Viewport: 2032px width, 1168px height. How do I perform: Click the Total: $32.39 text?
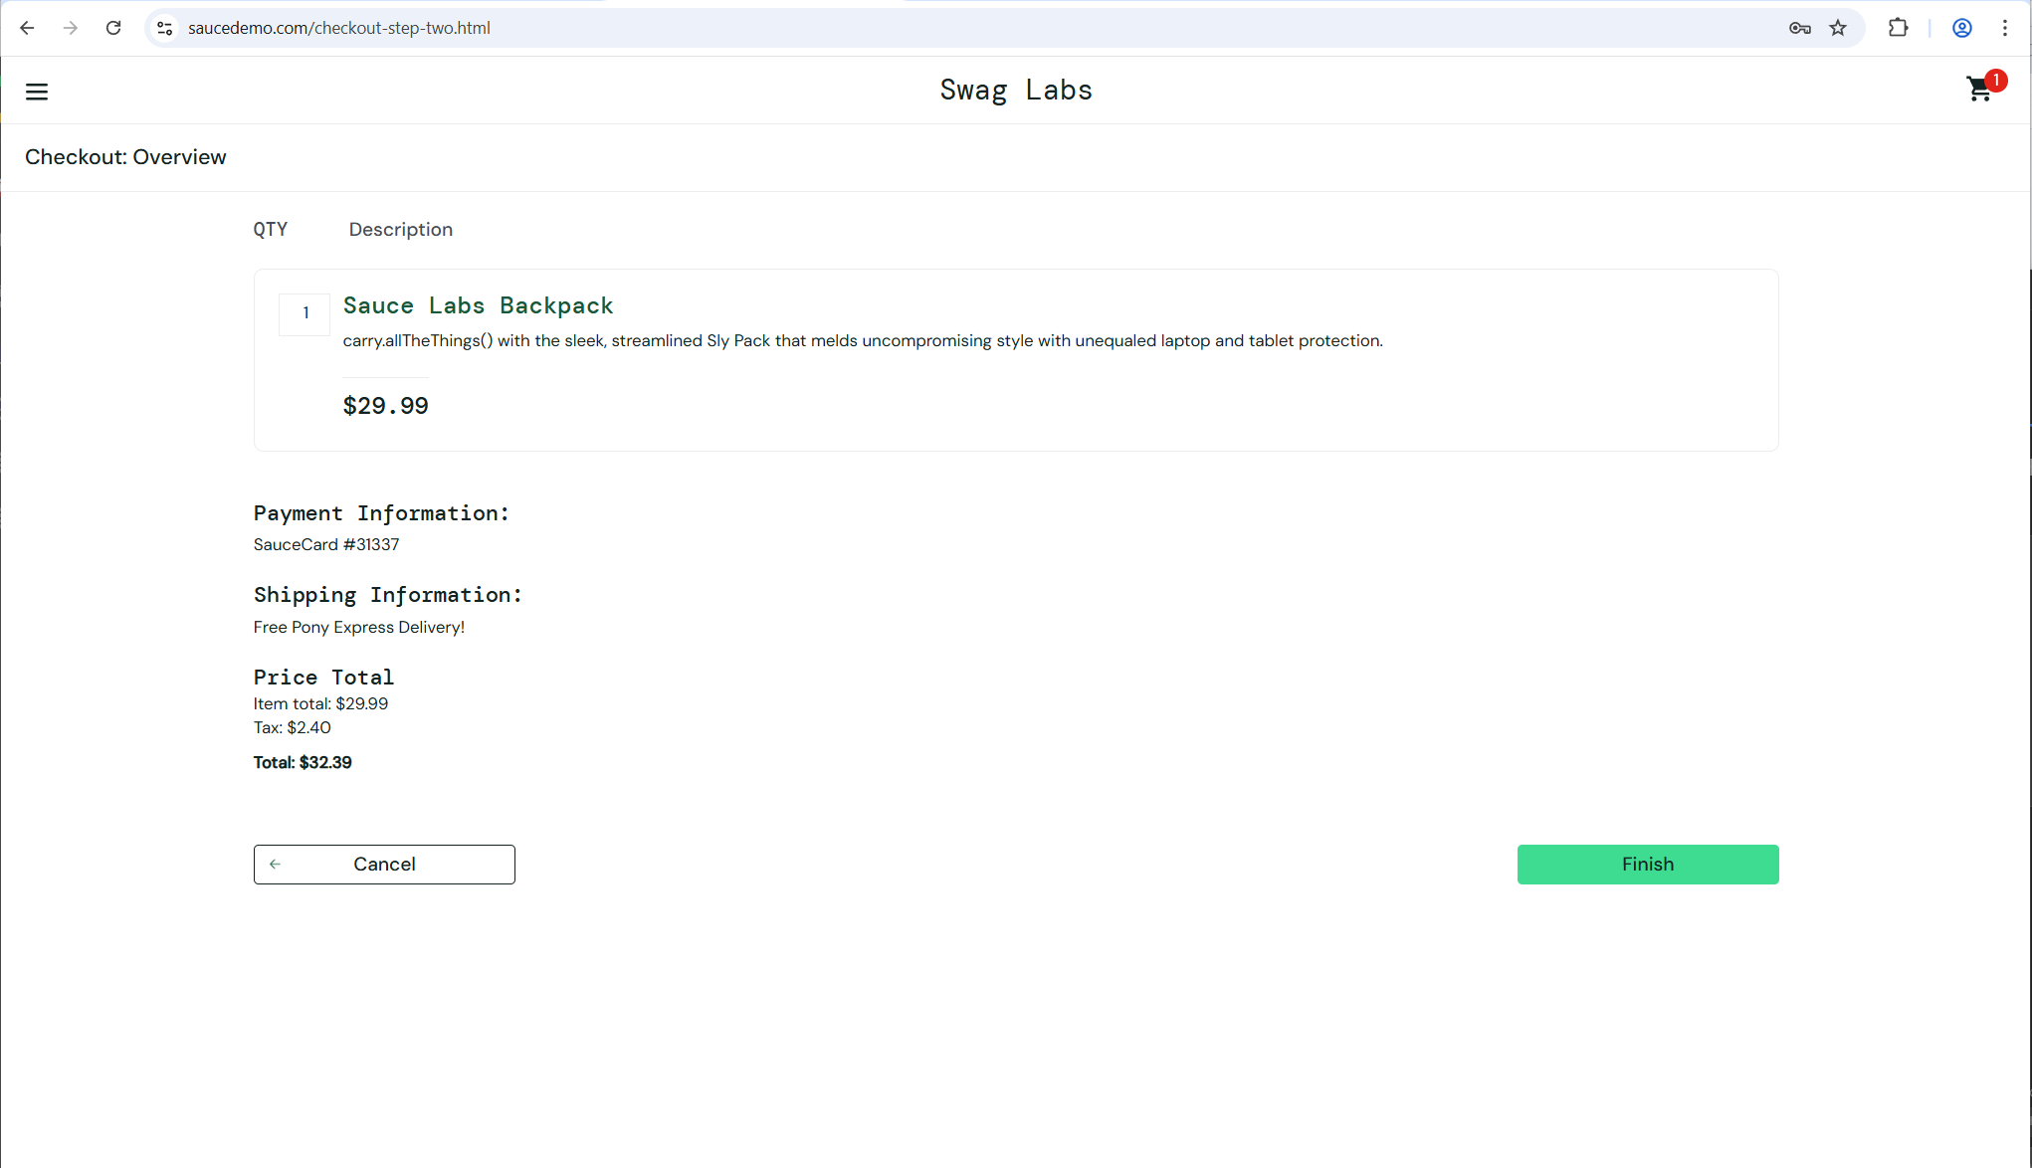[303, 762]
